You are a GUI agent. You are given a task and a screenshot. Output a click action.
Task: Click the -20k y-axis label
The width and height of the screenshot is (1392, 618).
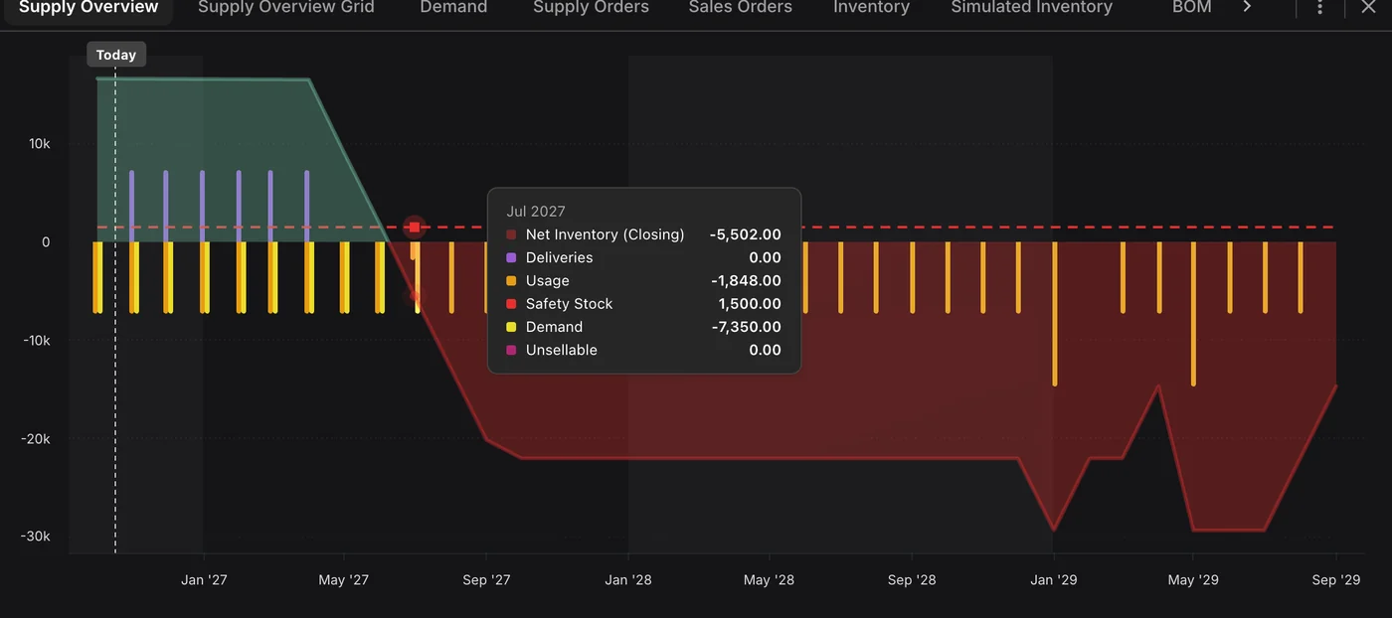[36, 439]
